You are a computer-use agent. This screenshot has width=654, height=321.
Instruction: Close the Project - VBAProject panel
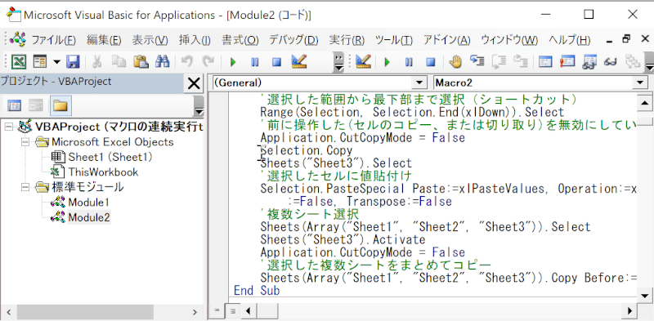click(x=194, y=84)
